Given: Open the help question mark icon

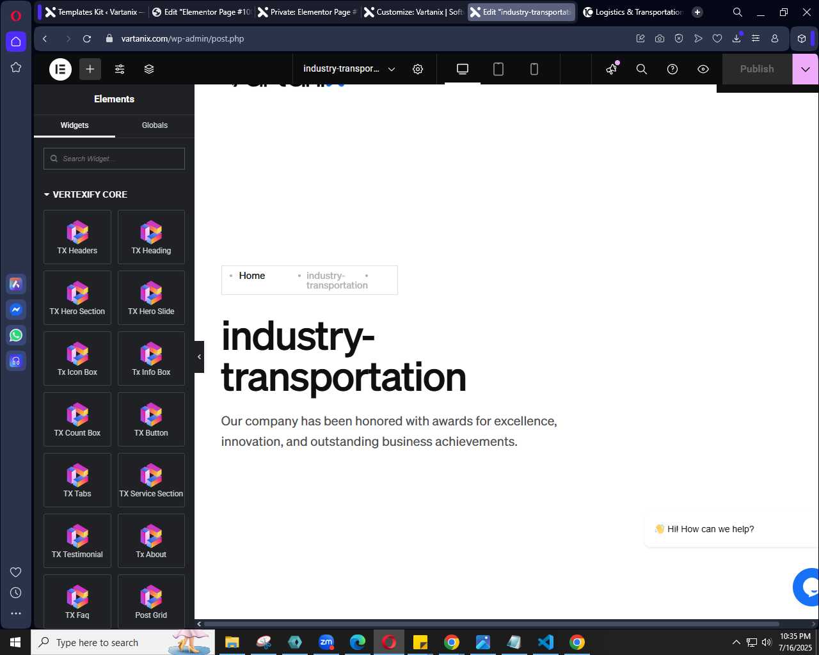Looking at the screenshot, I should (672, 69).
